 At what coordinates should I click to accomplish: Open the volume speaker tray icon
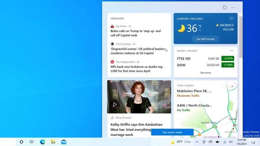(x=231, y=142)
